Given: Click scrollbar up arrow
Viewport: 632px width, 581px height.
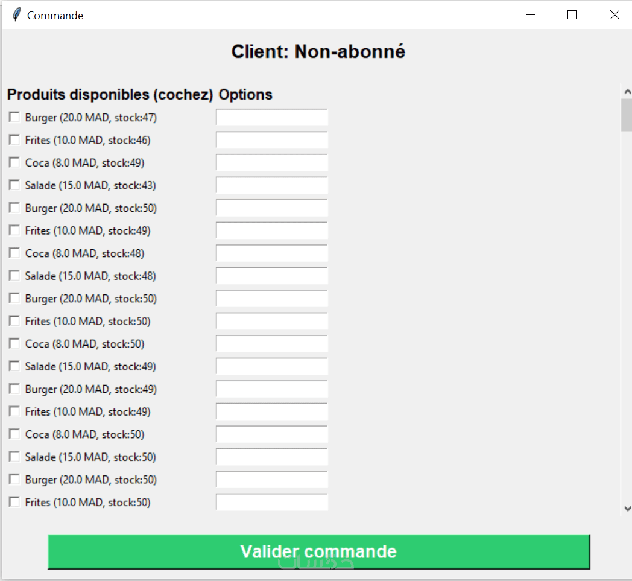Looking at the screenshot, I should point(627,92).
